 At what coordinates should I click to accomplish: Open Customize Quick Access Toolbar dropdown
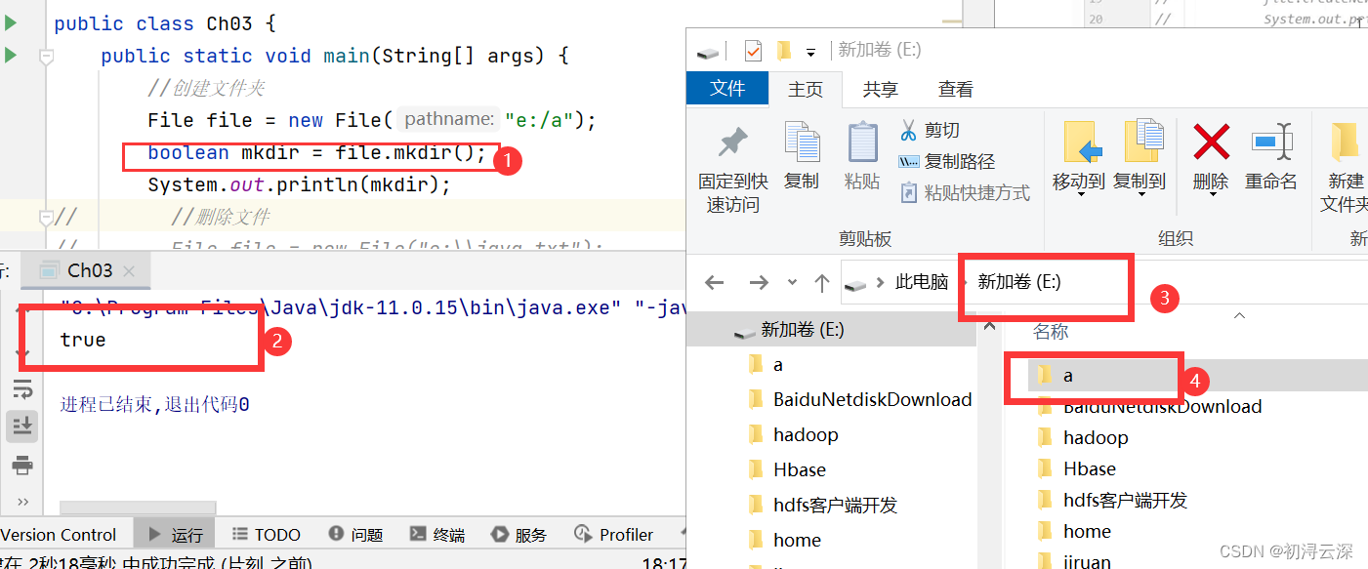(810, 52)
